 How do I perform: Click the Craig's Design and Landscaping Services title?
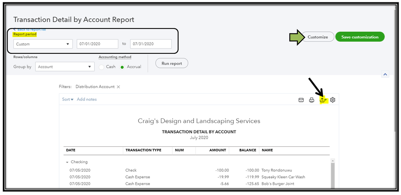pyautogui.click(x=199, y=121)
